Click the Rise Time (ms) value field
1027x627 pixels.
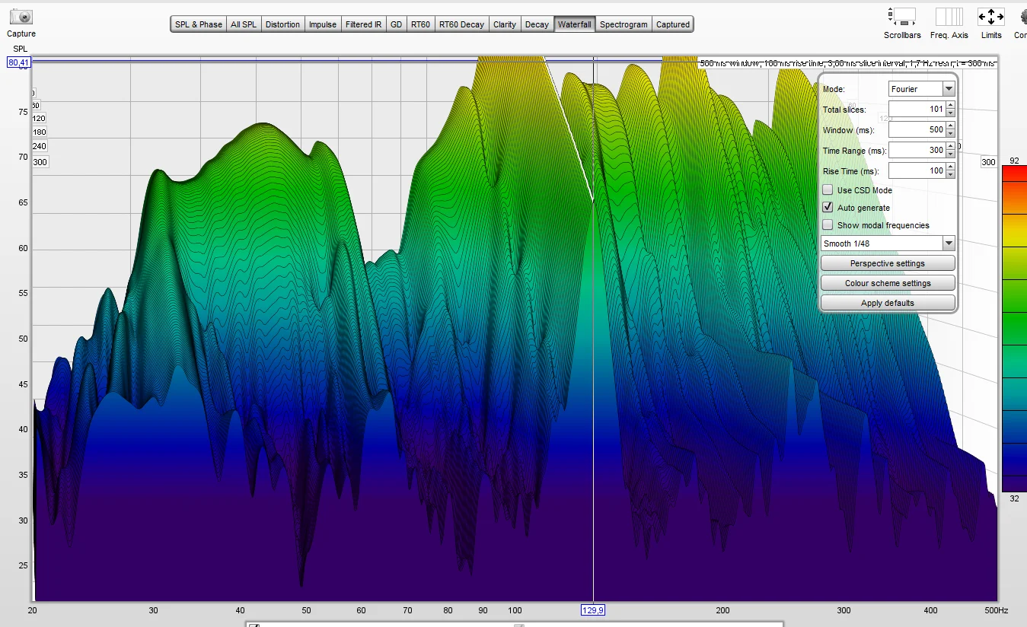pyautogui.click(x=917, y=171)
